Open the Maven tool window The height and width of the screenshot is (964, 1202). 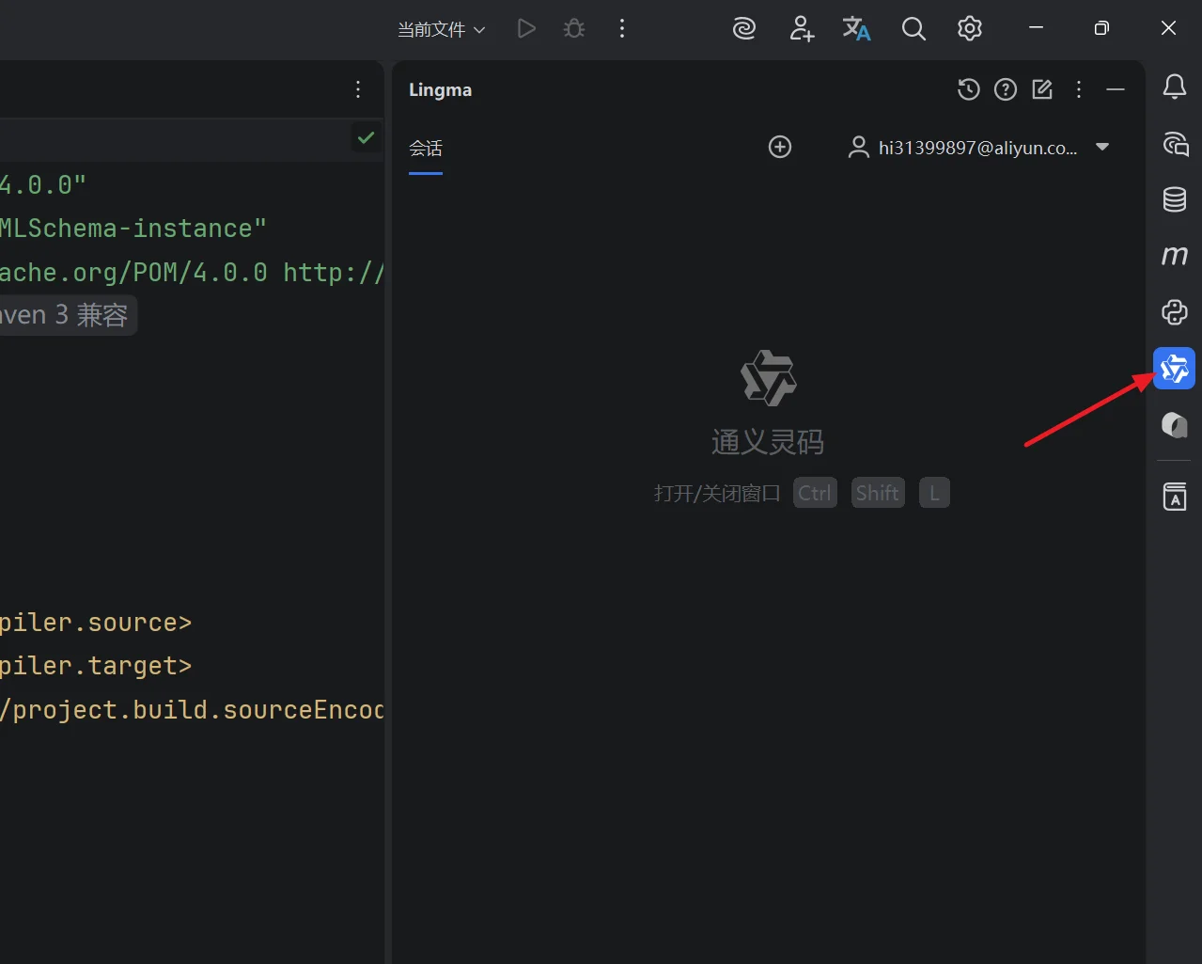point(1174,256)
